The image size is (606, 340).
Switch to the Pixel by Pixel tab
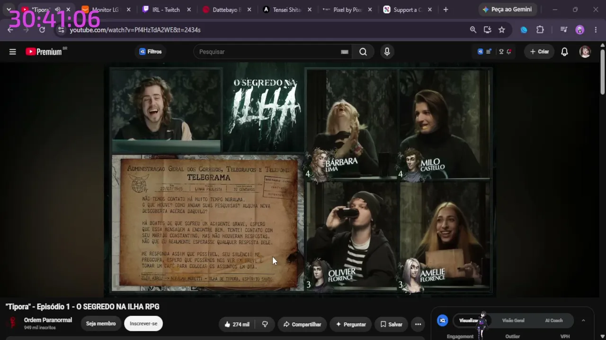point(348,9)
